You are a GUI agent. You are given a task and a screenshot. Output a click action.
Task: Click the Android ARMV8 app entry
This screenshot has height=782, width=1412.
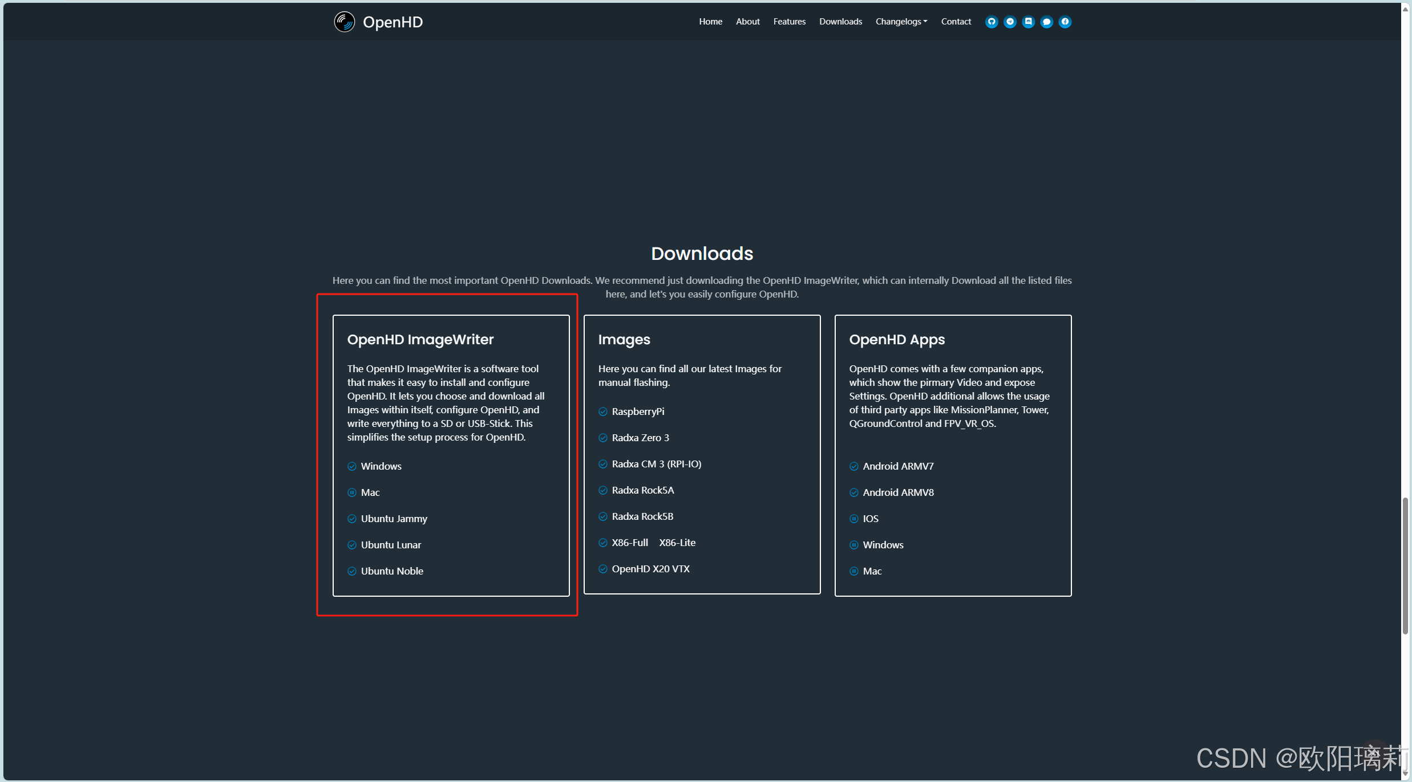[898, 492]
